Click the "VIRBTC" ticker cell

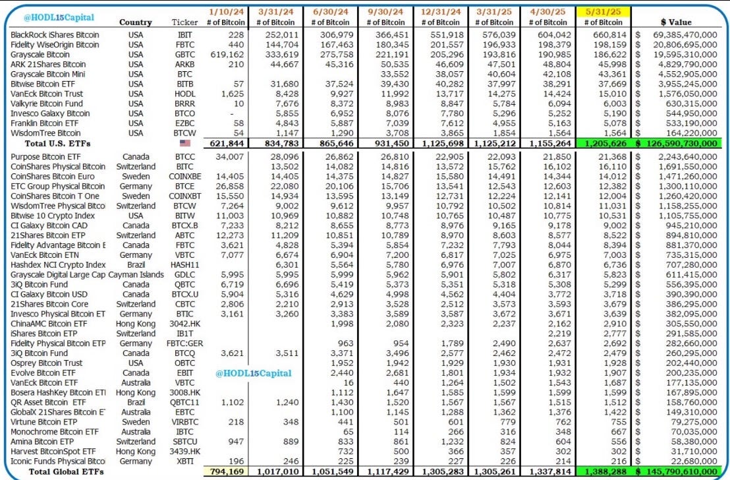[185, 422]
